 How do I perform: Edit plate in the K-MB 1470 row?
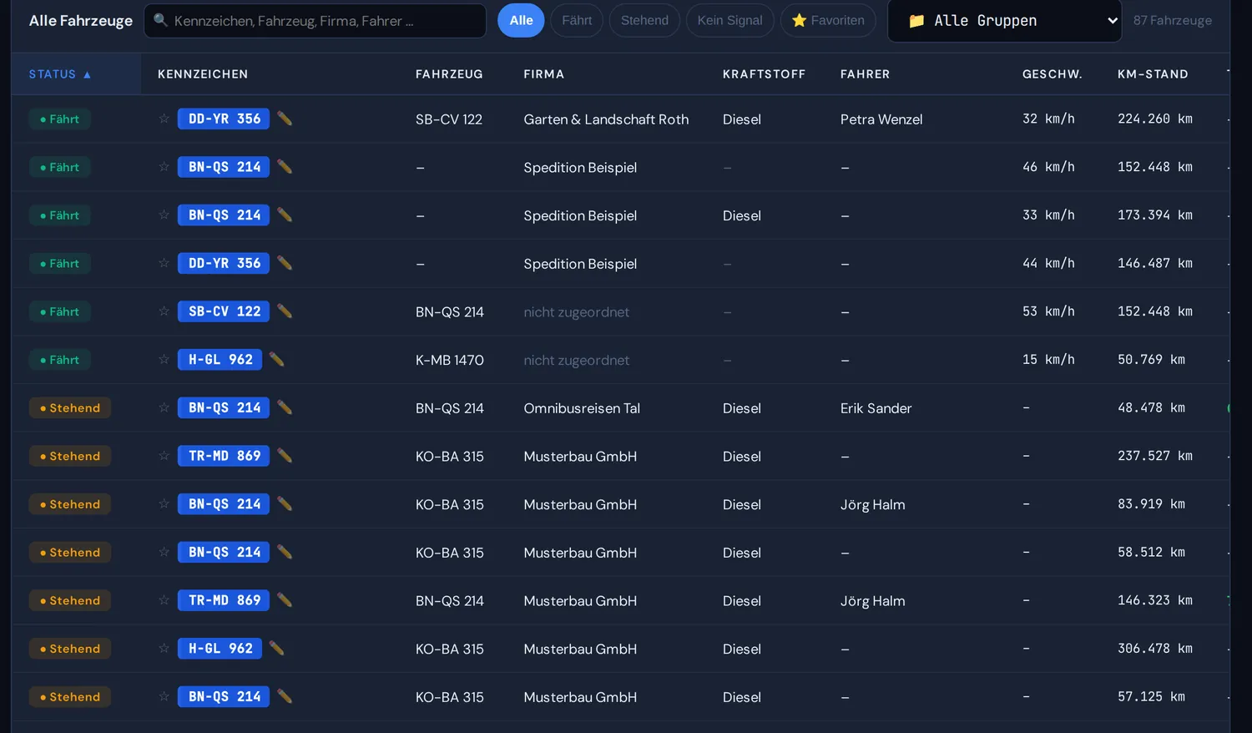[x=277, y=360]
